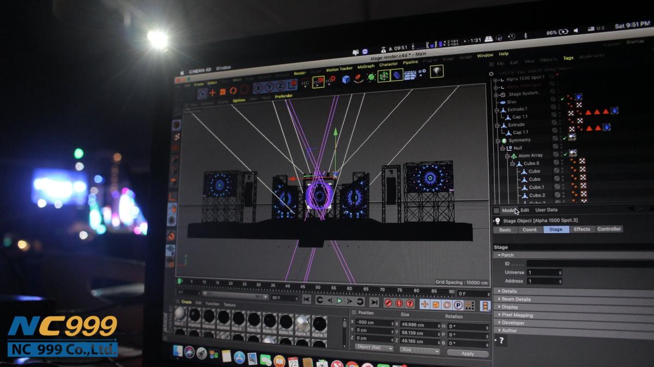Open the floor grid icon in toolbar
This screenshot has height=367, width=654.
(410, 75)
